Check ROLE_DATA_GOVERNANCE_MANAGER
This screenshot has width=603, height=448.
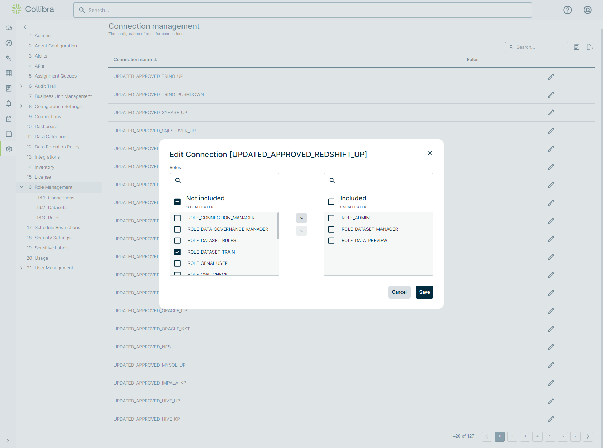click(178, 229)
